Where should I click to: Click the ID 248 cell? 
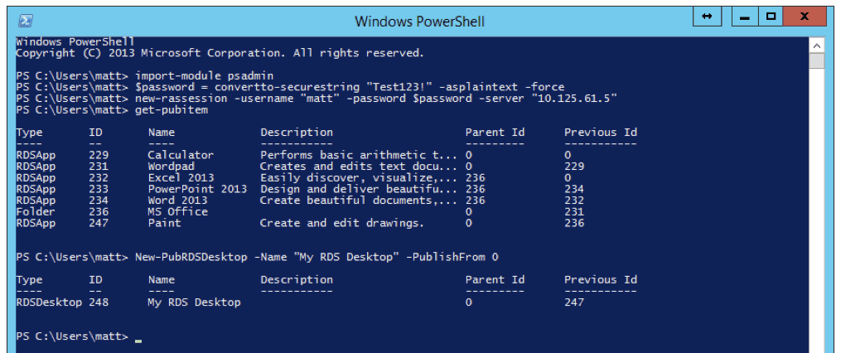[x=99, y=302]
